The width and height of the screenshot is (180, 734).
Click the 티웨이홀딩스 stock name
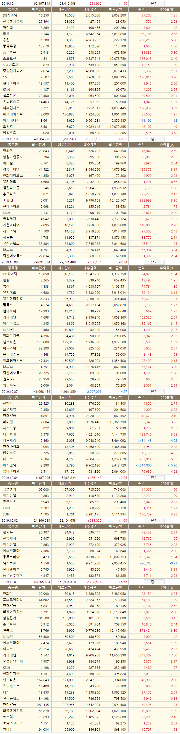coord(13,612)
